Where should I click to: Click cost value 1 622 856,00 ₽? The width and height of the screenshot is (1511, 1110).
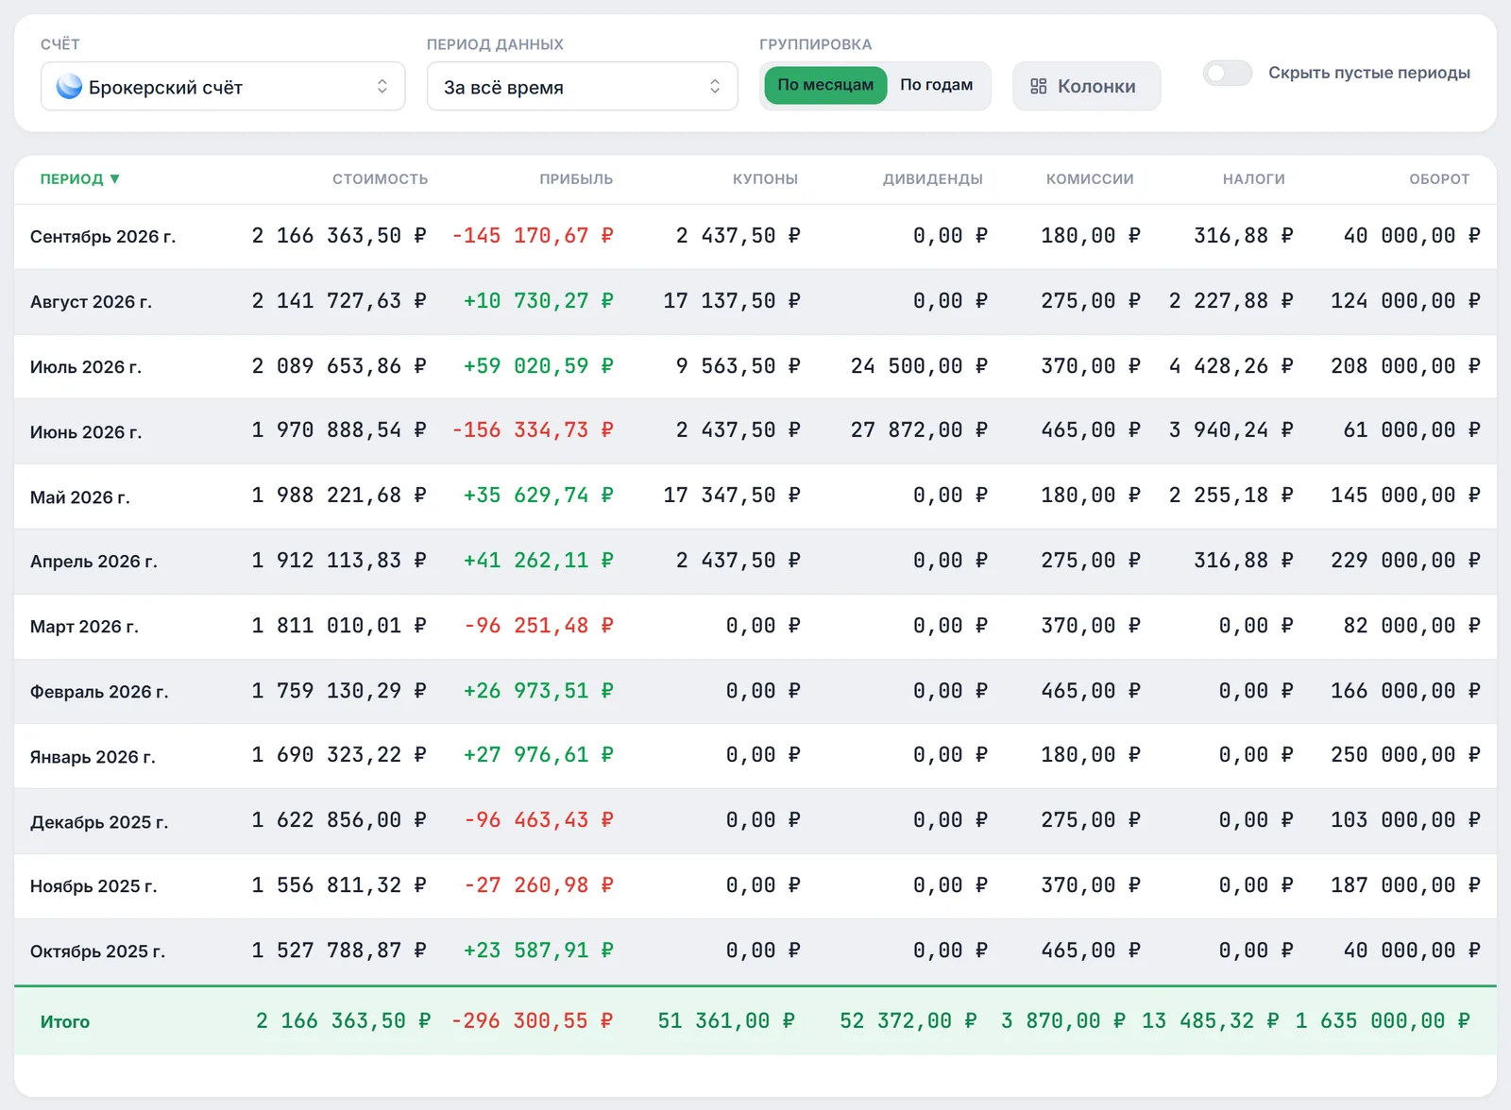339,819
